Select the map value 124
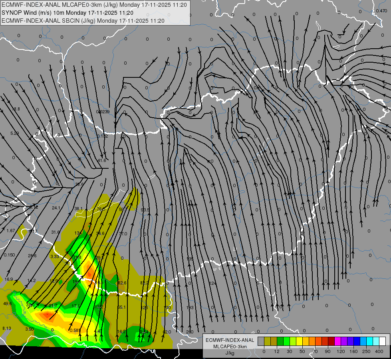 (x=212, y=283)
